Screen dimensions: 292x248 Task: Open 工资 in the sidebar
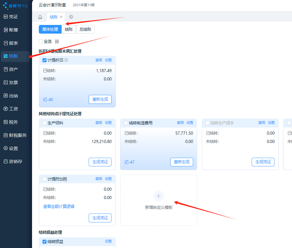13,109
